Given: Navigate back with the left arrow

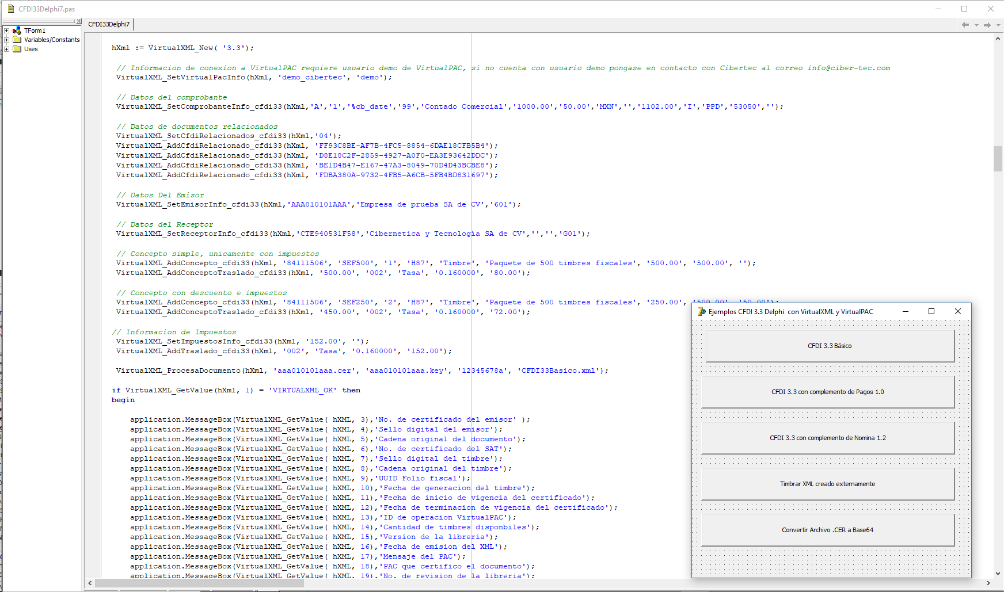Looking at the screenshot, I should pyautogui.click(x=965, y=25).
